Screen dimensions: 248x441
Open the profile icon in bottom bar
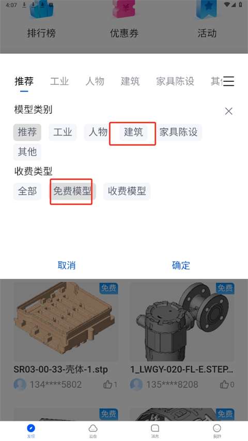pyautogui.click(x=217, y=428)
